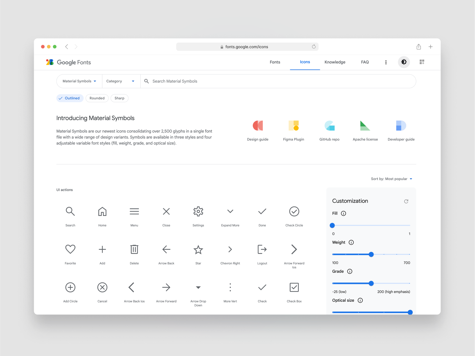Screen dimensions: 475x356
Task: Reset customization with the refresh icon
Action: tap(406, 201)
